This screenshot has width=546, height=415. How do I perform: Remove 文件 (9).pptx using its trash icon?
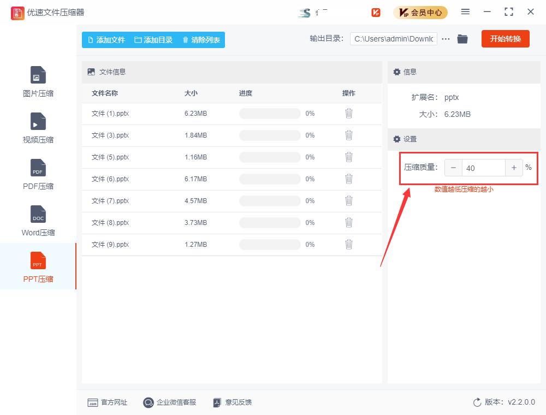[x=349, y=245]
